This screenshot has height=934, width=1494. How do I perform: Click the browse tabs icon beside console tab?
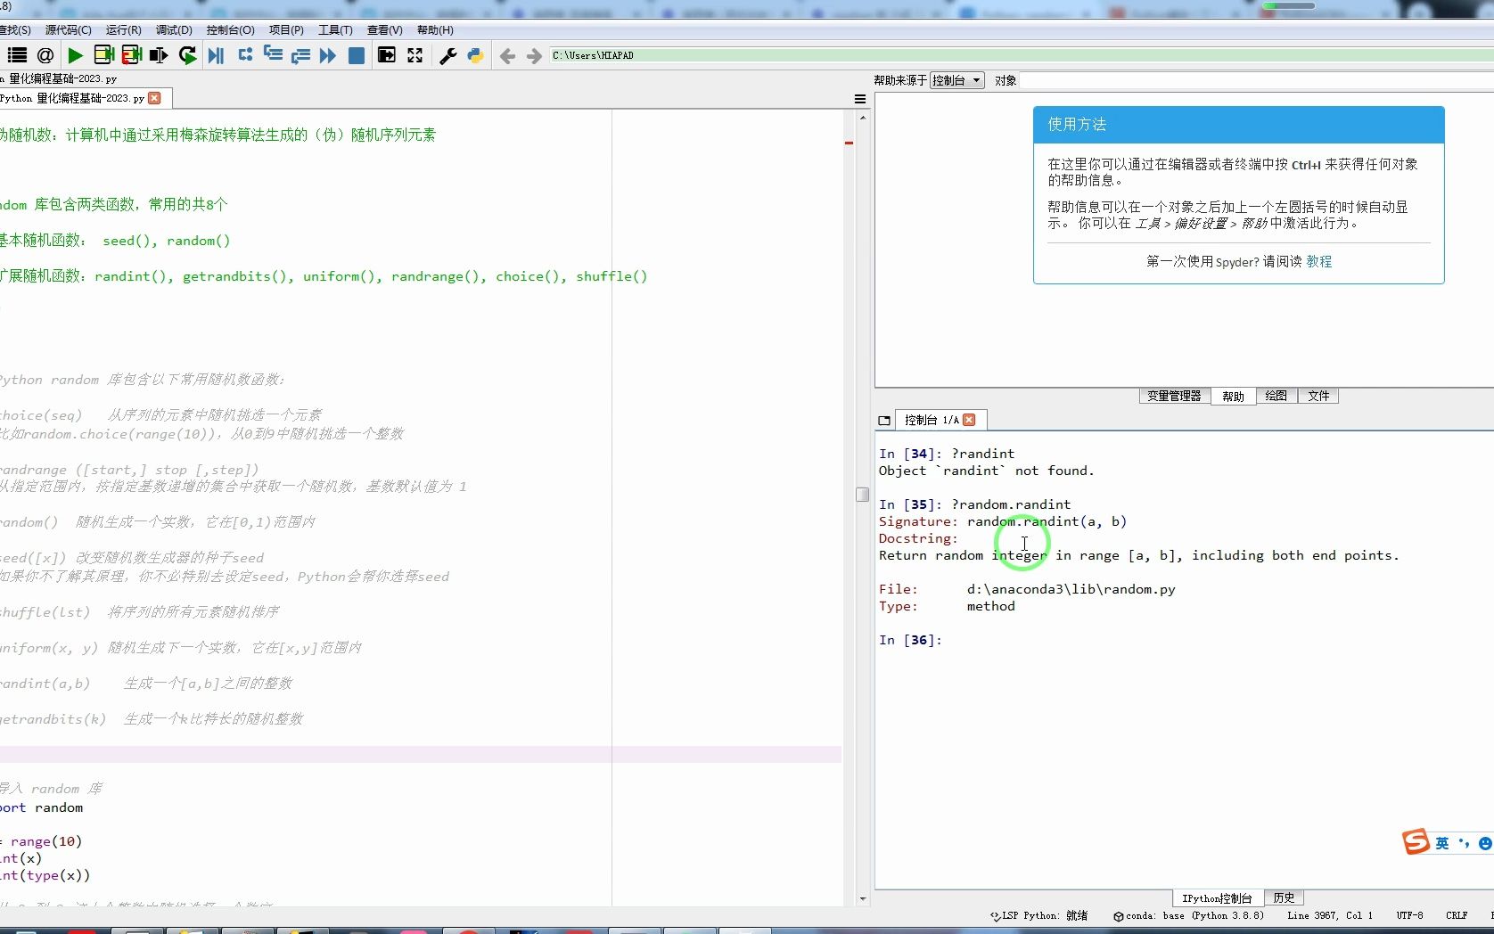(x=884, y=421)
